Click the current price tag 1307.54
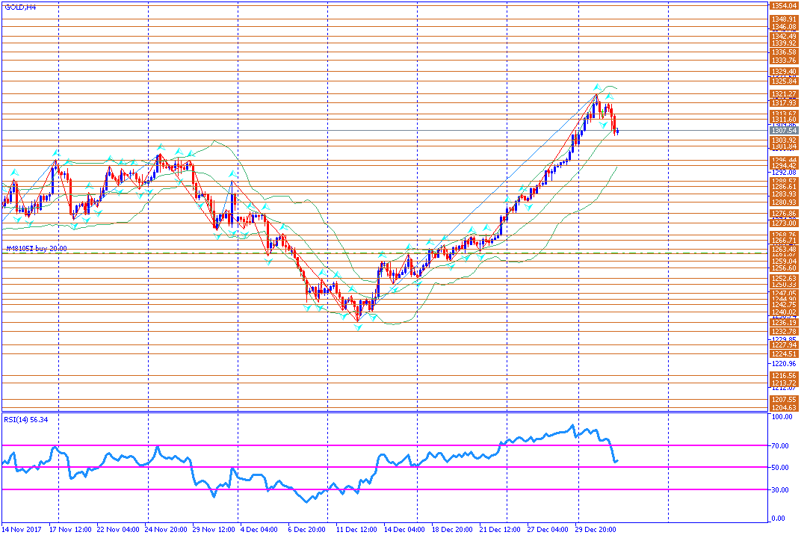This screenshot has height=538, width=807. click(784, 131)
